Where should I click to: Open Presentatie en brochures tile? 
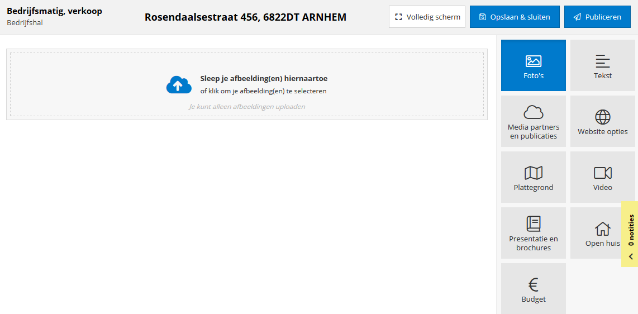click(533, 233)
